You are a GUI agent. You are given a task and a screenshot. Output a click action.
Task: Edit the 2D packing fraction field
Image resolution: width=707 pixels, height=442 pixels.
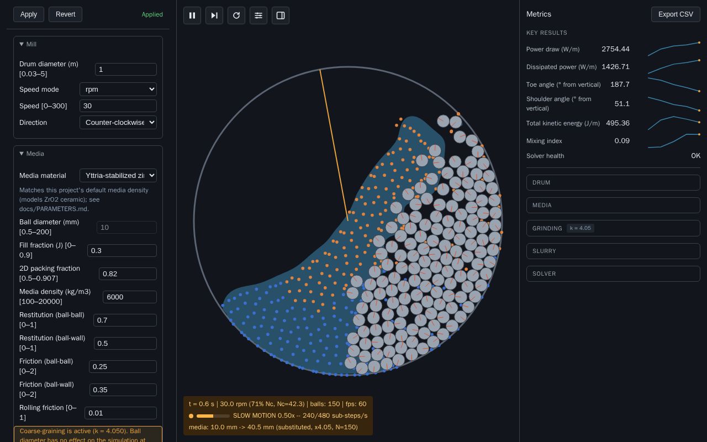[x=128, y=273]
